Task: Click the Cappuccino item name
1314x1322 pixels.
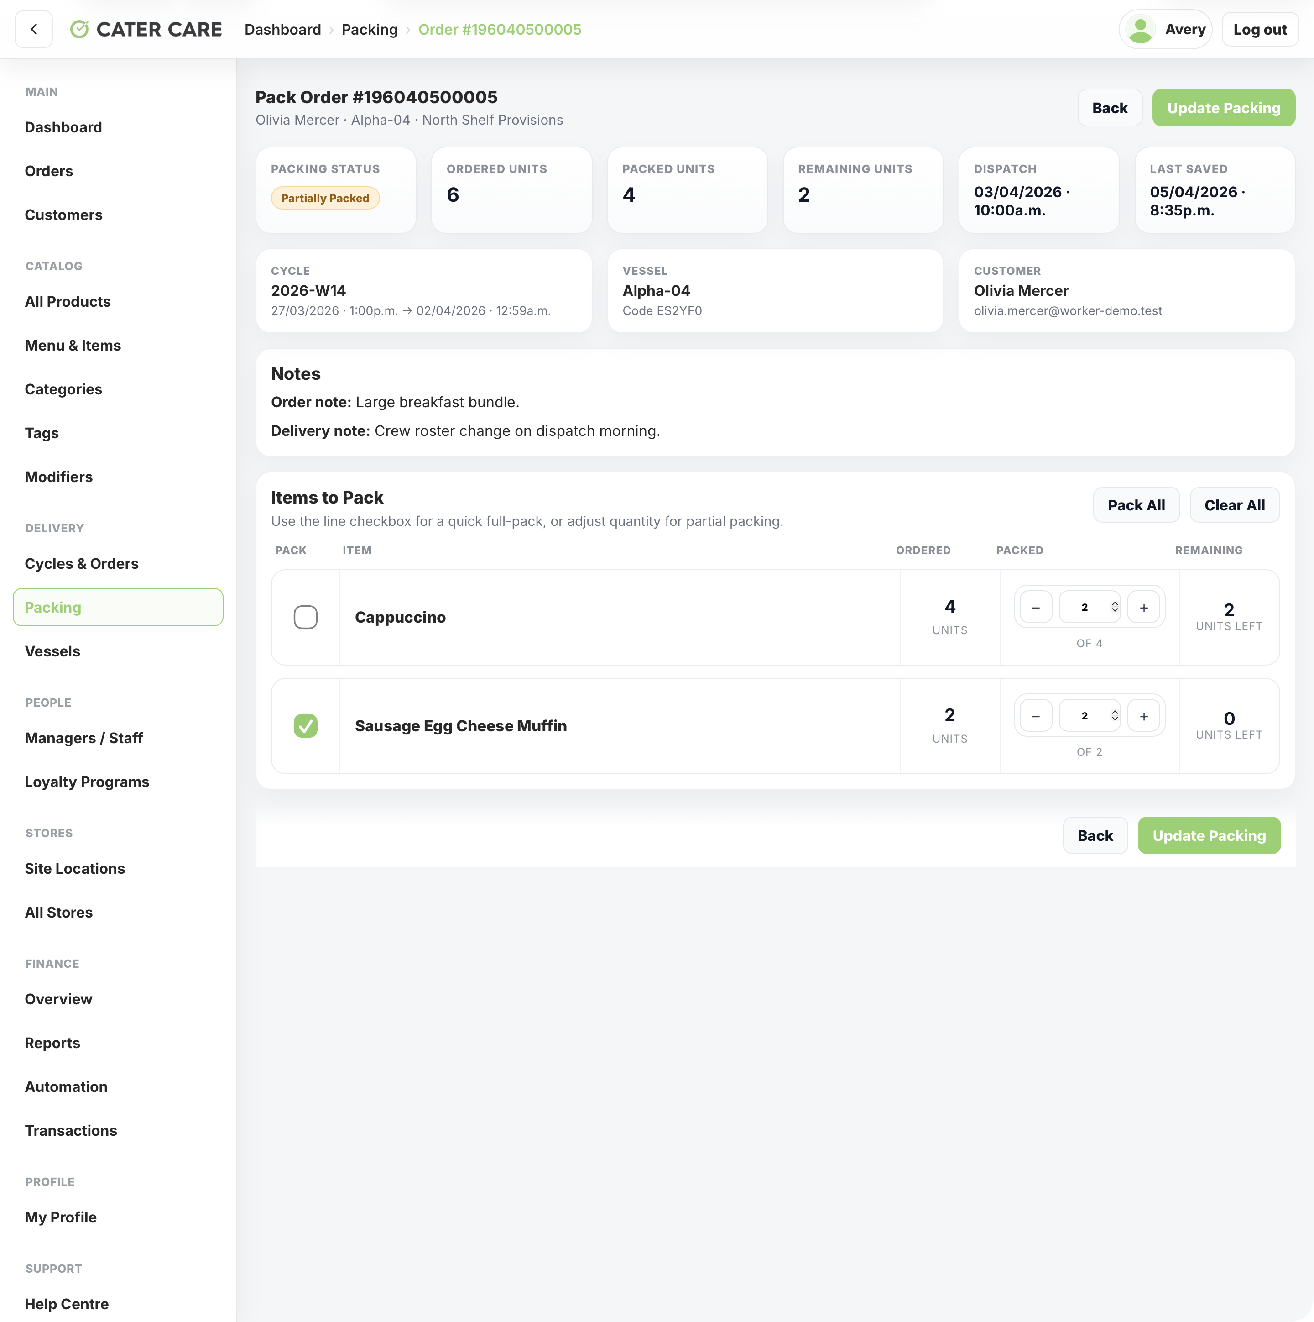Action: [400, 617]
